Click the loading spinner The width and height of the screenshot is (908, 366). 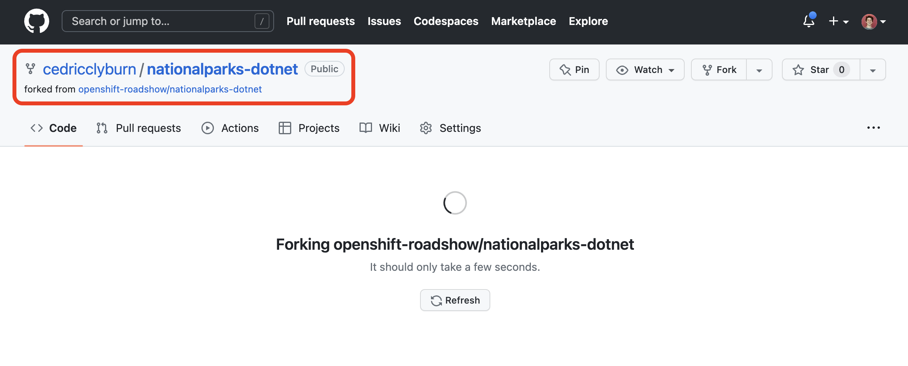(x=455, y=203)
